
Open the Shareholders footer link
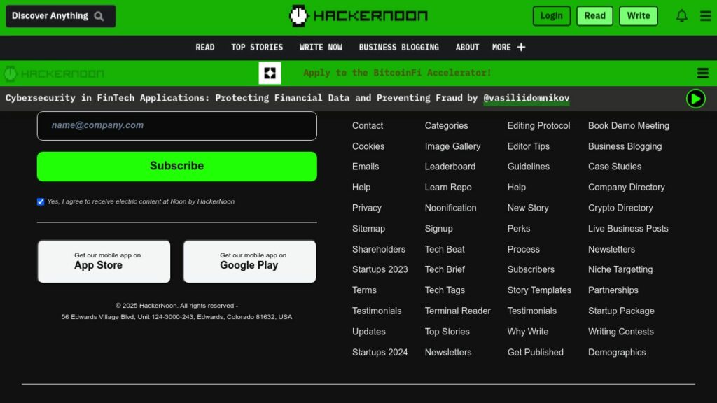tap(379, 250)
